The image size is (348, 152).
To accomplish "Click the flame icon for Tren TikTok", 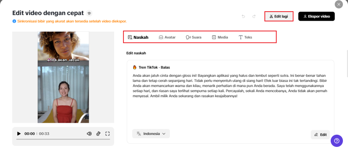I will tap(135, 67).
